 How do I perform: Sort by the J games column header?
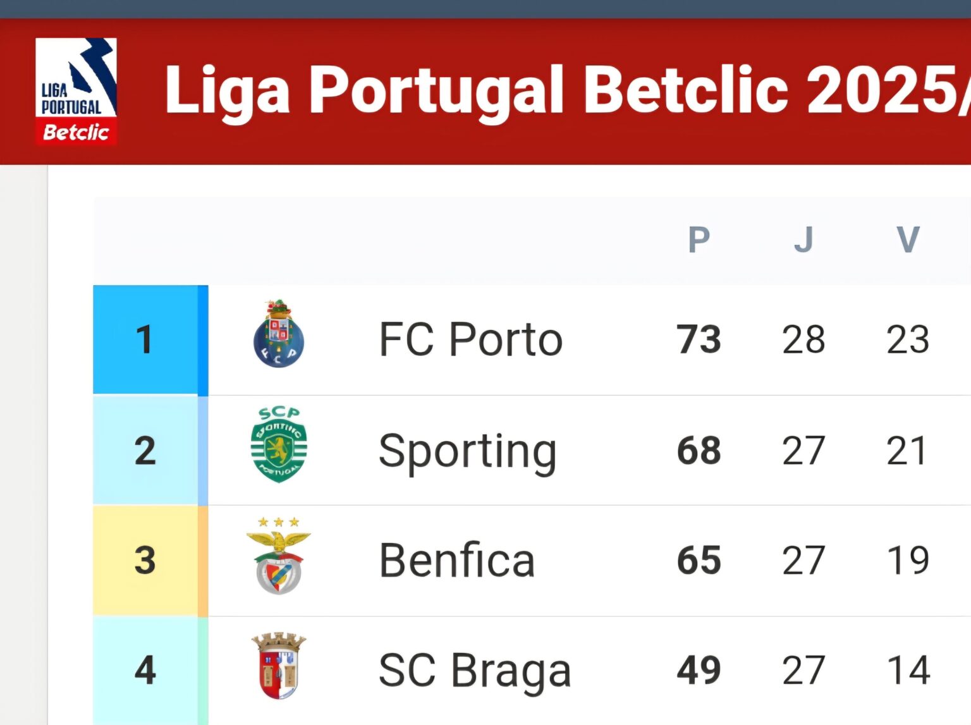coord(803,240)
